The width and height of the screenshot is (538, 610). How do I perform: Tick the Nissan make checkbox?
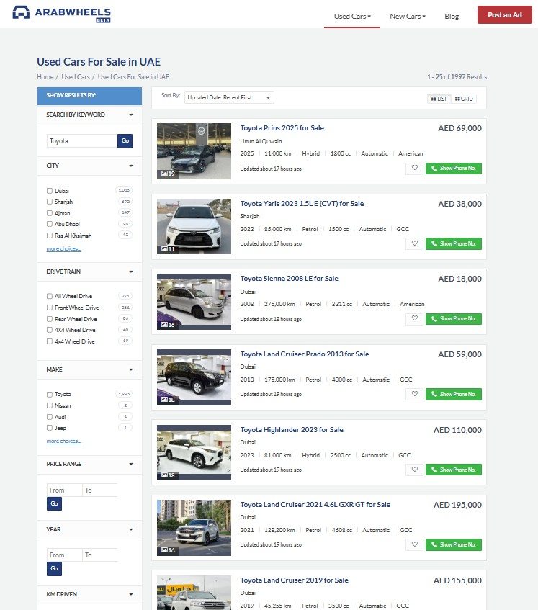(x=50, y=405)
